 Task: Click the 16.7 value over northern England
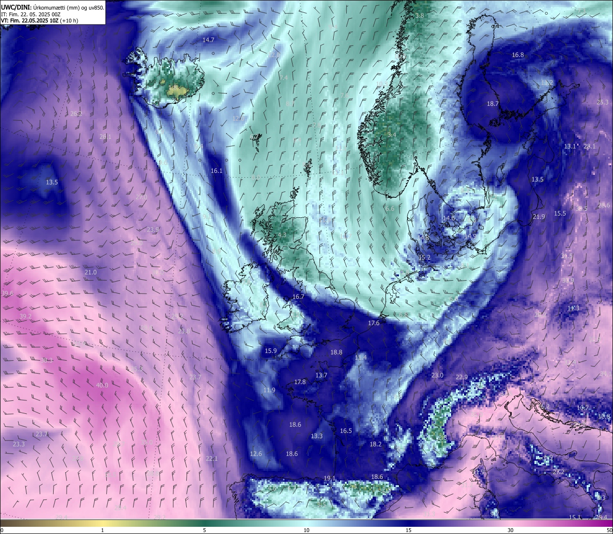point(298,297)
